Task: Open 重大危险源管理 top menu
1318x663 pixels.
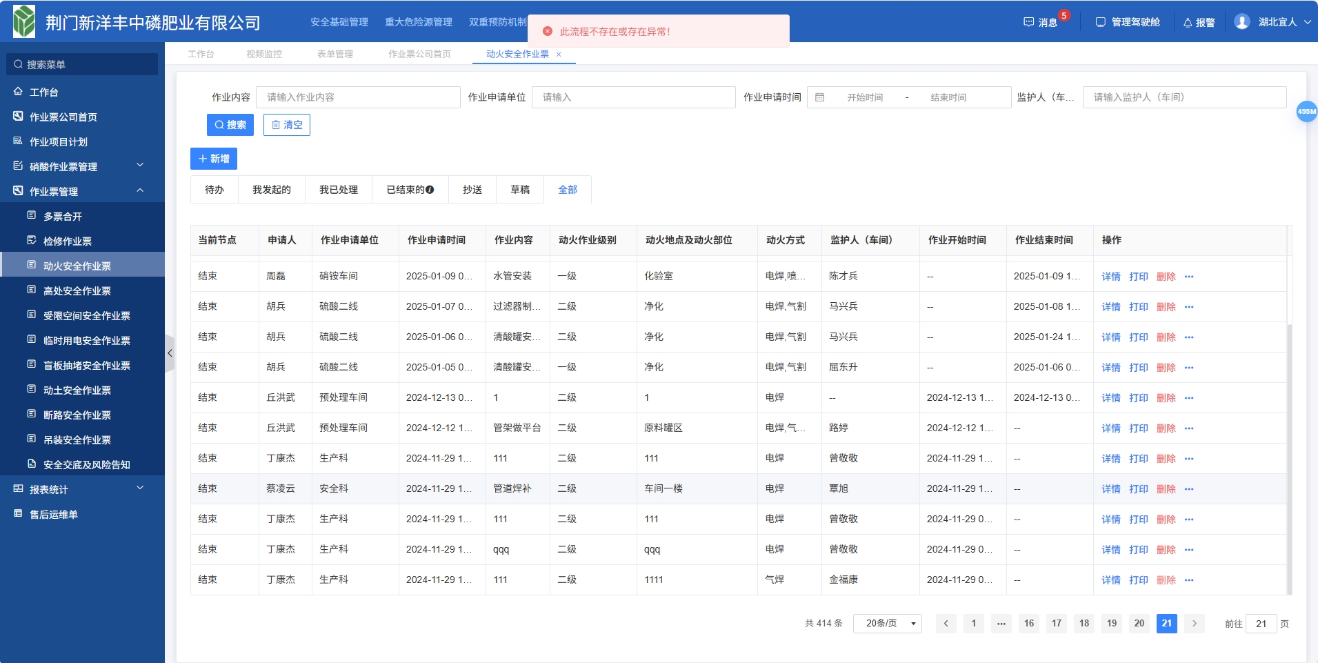Action: coord(419,22)
